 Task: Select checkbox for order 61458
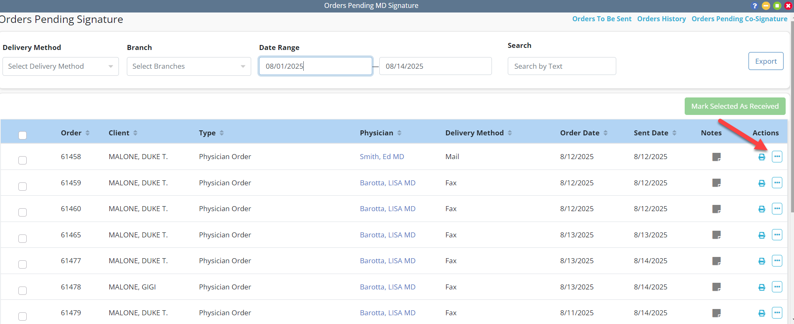pyautogui.click(x=23, y=160)
